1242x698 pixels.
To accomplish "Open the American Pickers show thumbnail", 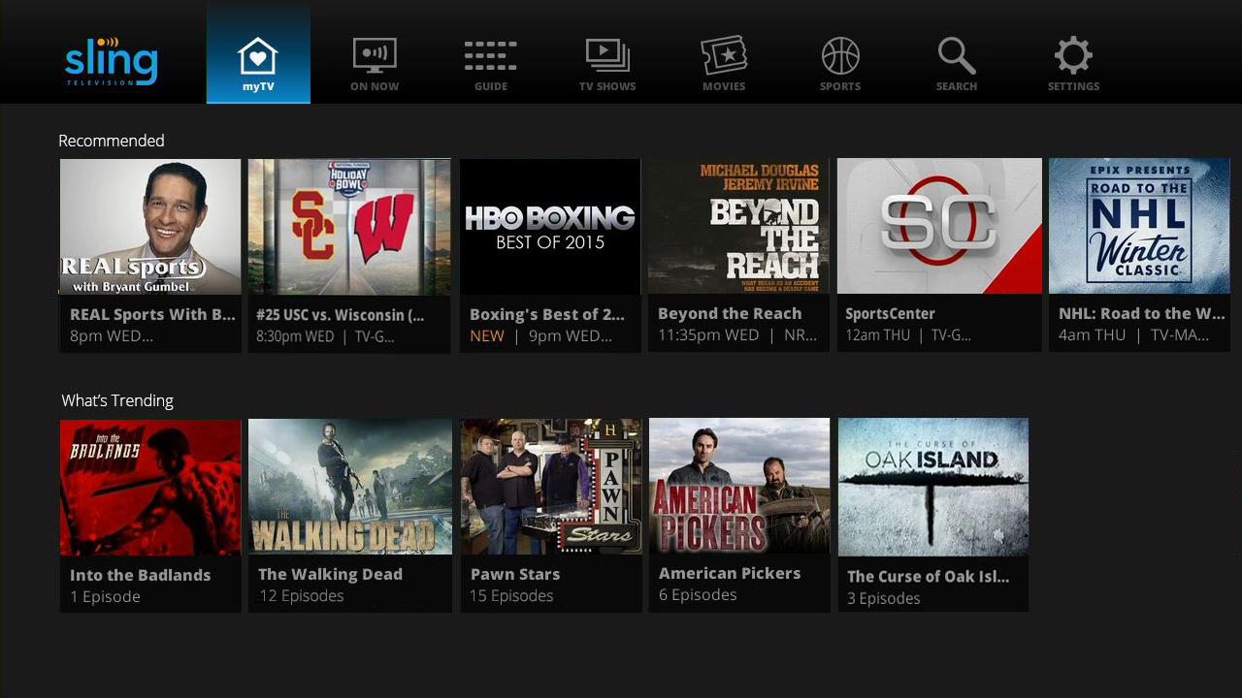I will click(x=739, y=486).
